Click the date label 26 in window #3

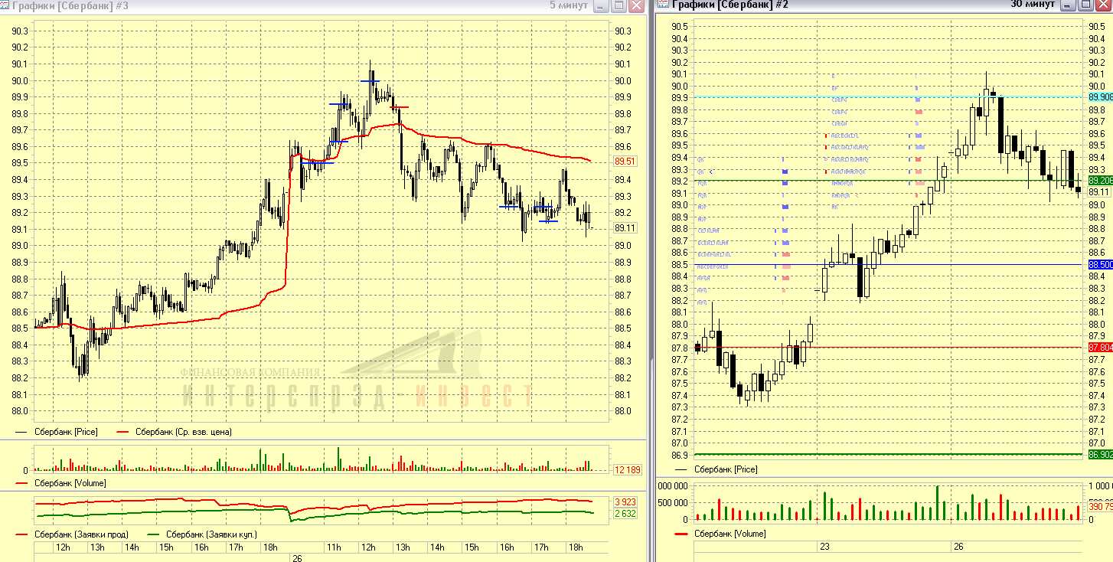pos(297,557)
